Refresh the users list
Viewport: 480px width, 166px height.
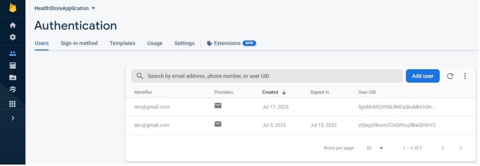pyautogui.click(x=450, y=76)
